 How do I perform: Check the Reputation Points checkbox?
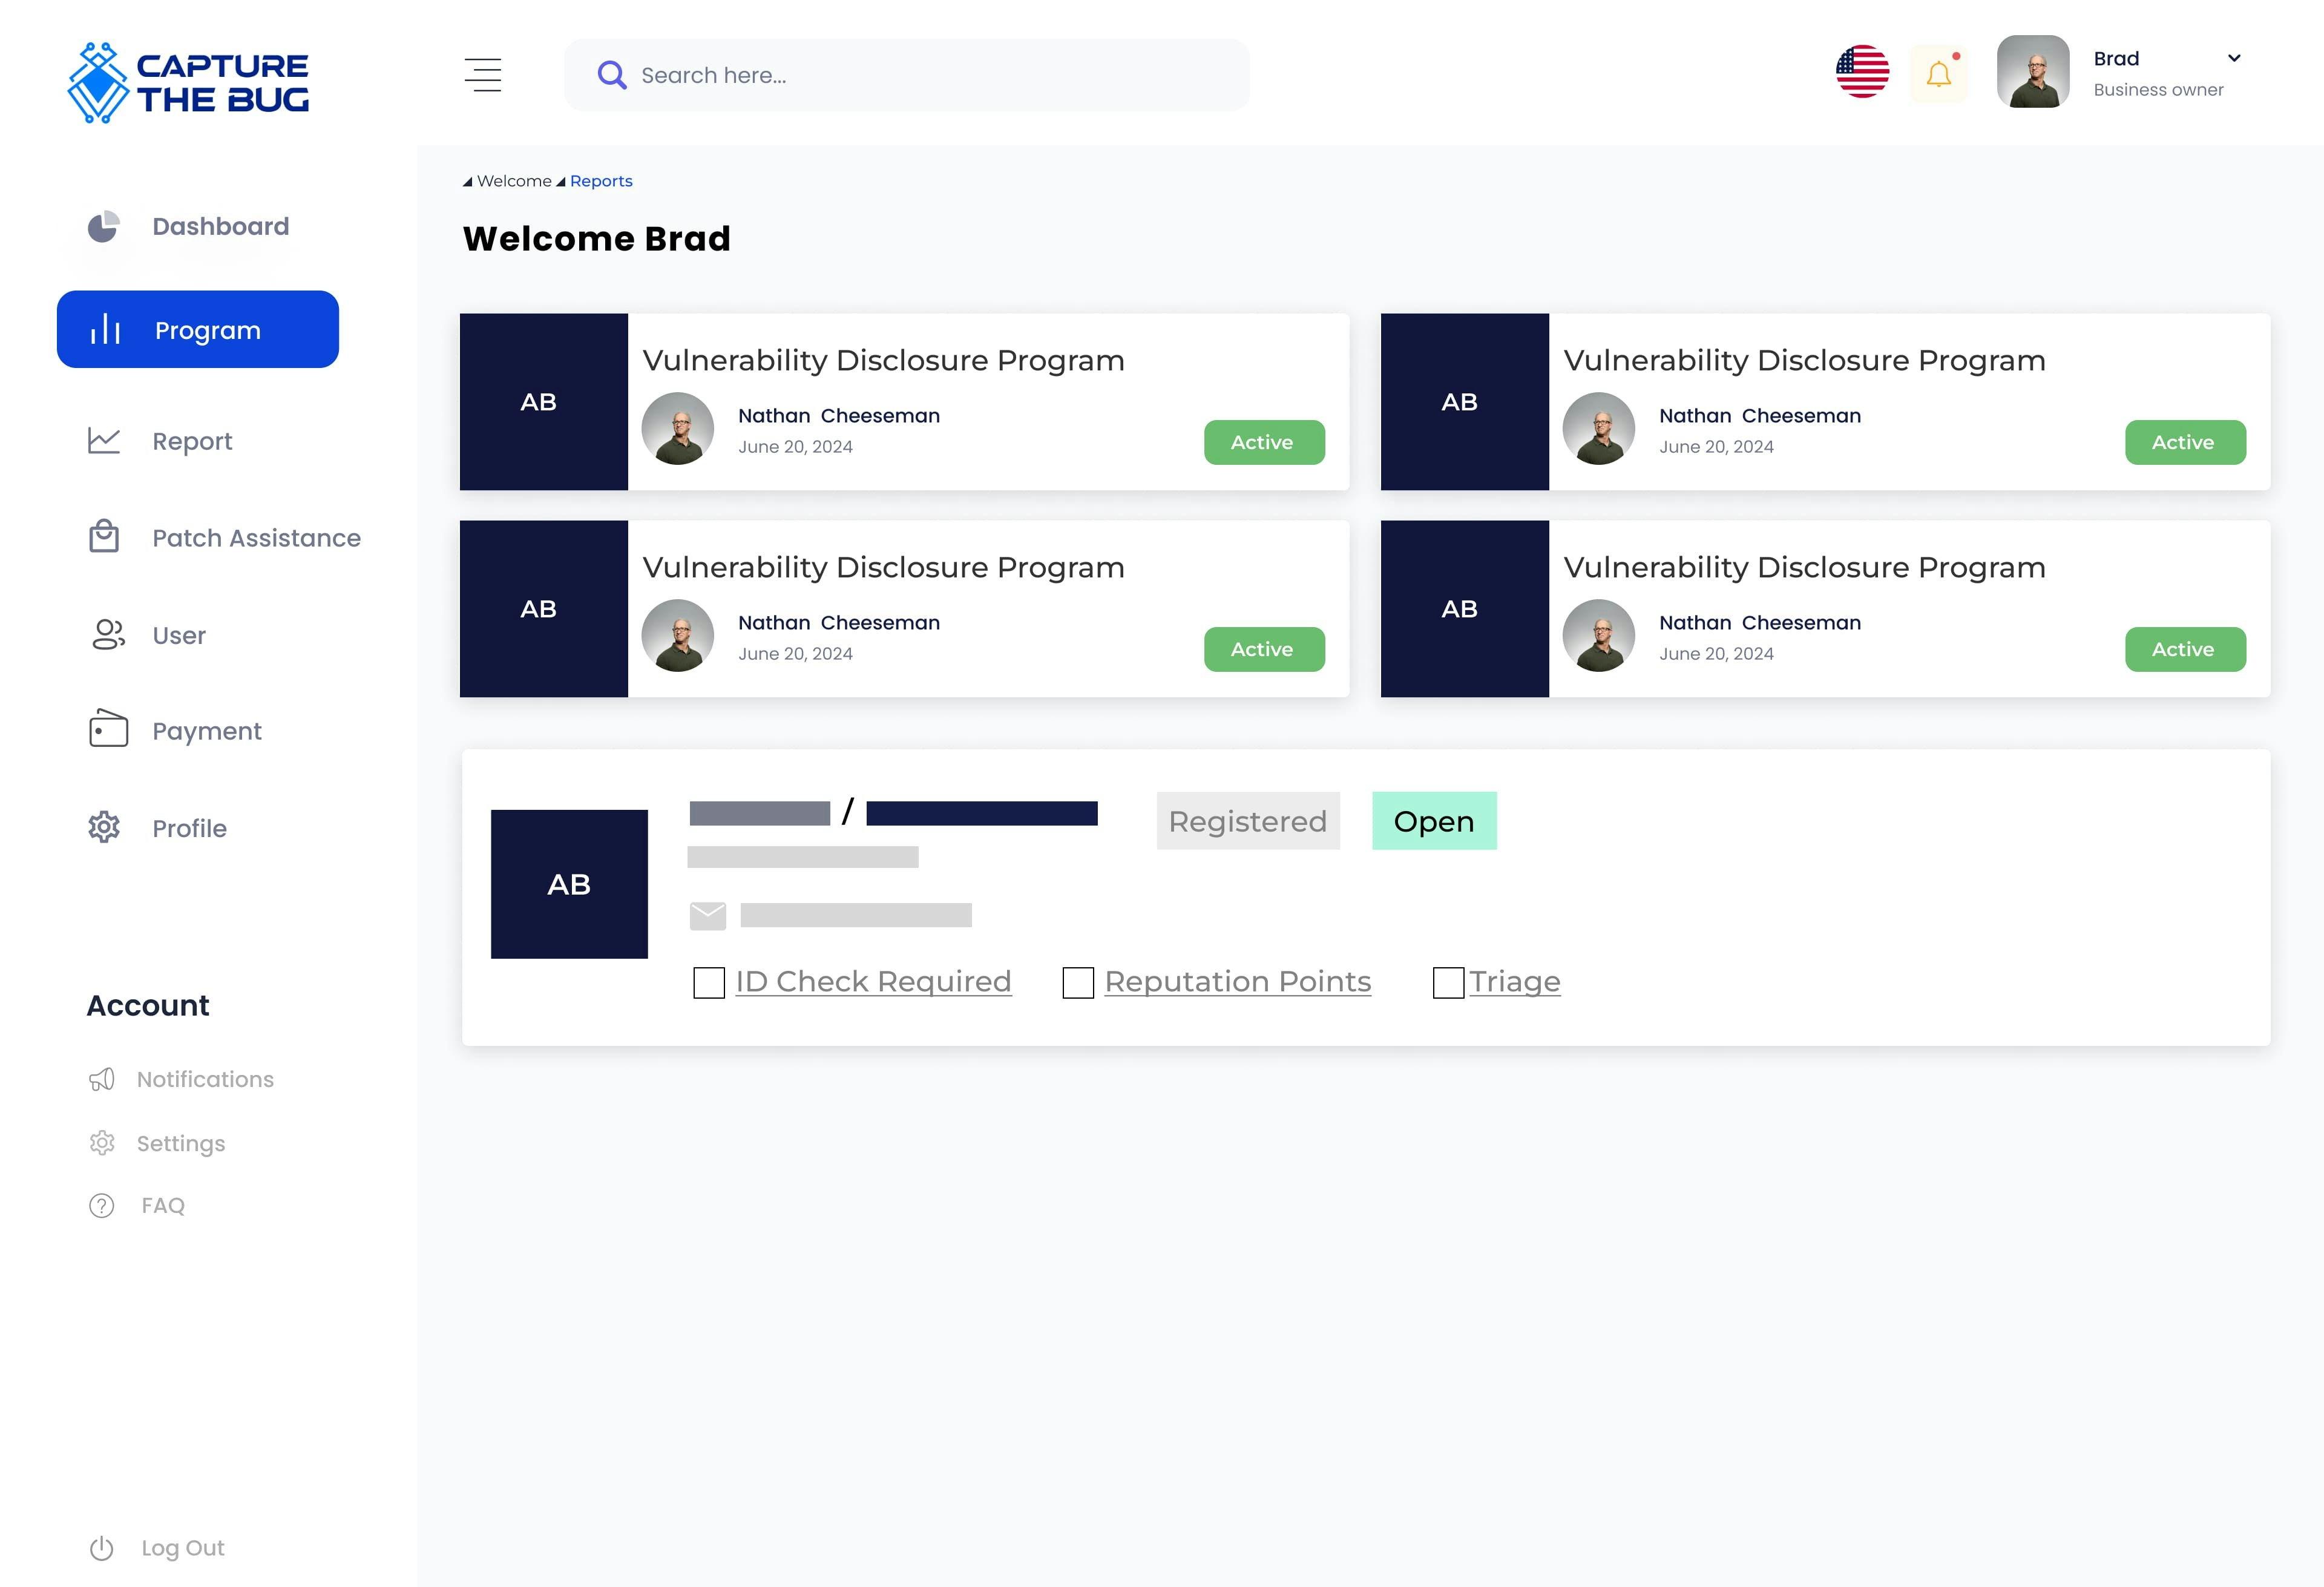[x=1078, y=983]
